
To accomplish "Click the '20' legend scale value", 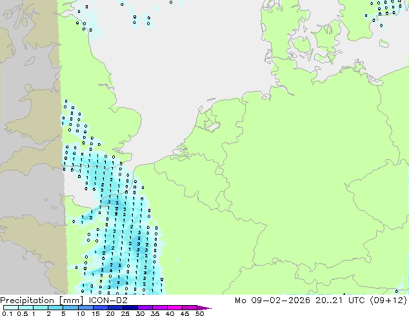I will click(110, 313).
